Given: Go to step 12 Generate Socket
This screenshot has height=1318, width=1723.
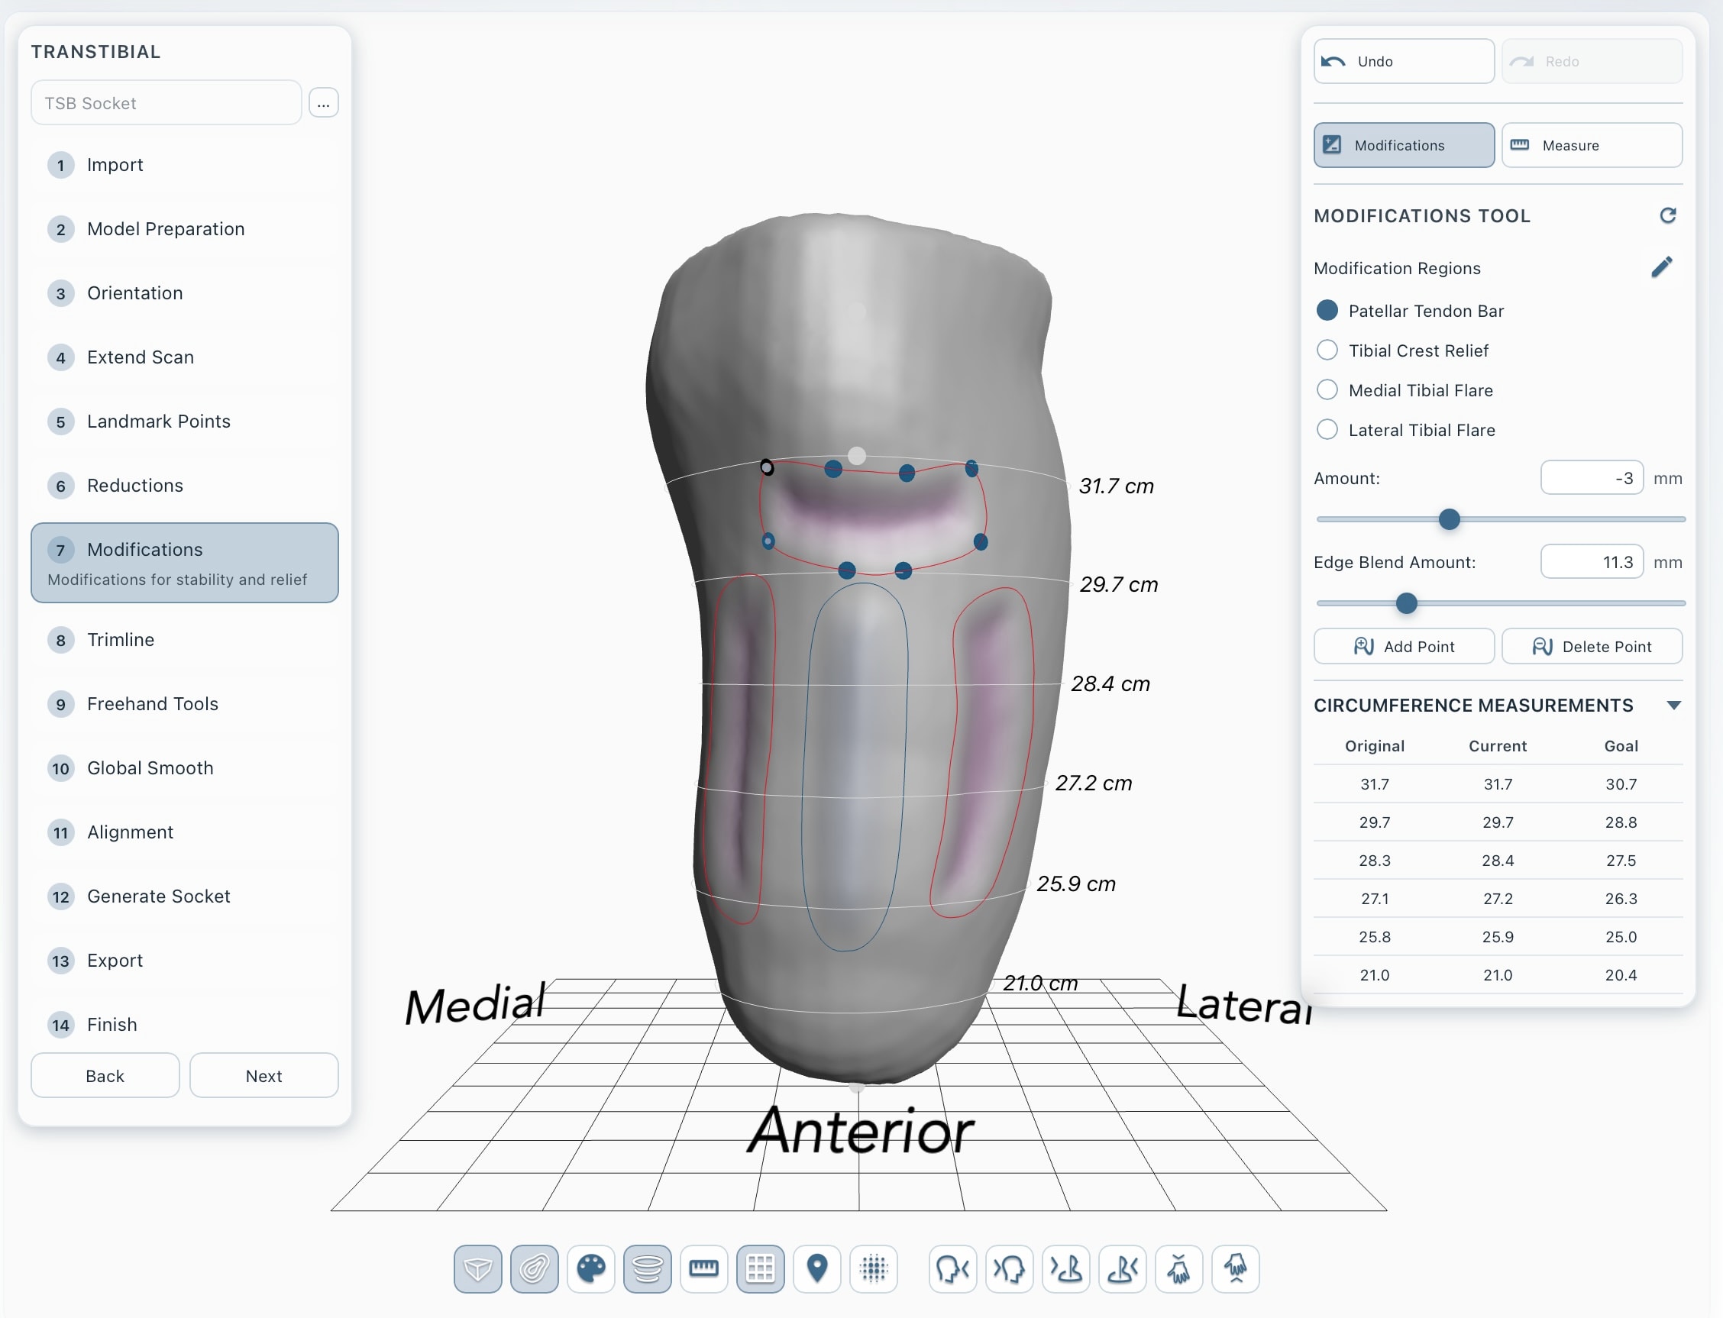Looking at the screenshot, I should point(184,896).
